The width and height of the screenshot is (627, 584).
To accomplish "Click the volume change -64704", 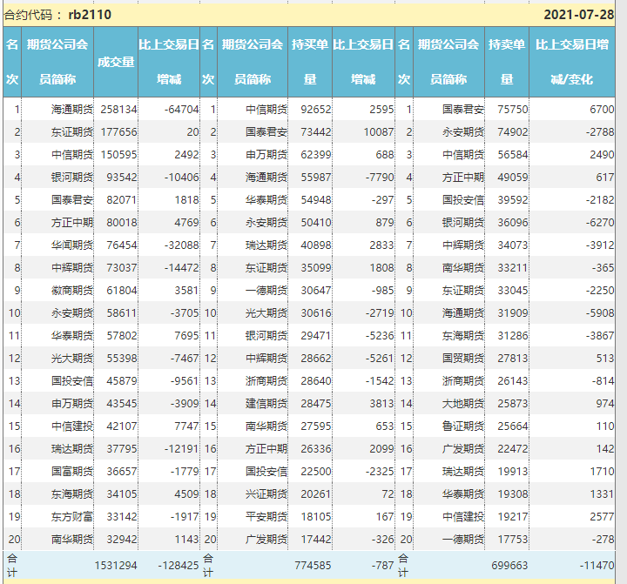I will (181, 109).
